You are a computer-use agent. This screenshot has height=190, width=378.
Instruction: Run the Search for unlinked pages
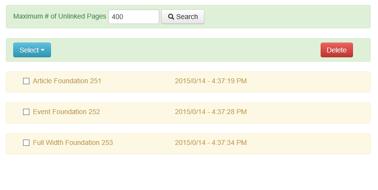pos(183,17)
